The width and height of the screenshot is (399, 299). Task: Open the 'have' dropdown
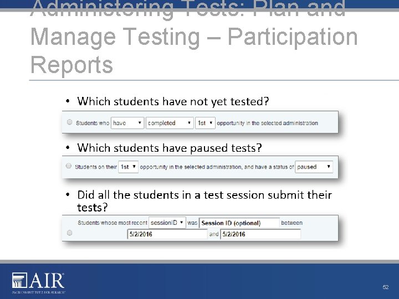127,123
